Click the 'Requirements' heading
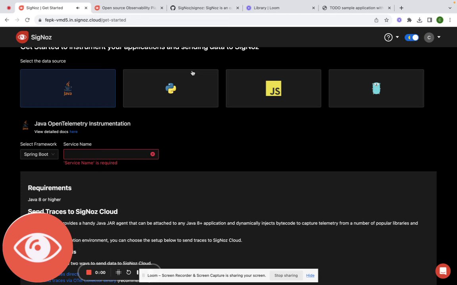The width and height of the screenshot is (457, 285). 50,188
